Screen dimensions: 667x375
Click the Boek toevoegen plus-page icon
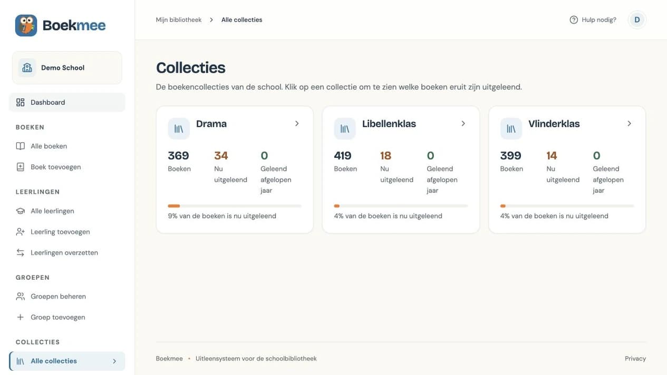pos(20,167)
